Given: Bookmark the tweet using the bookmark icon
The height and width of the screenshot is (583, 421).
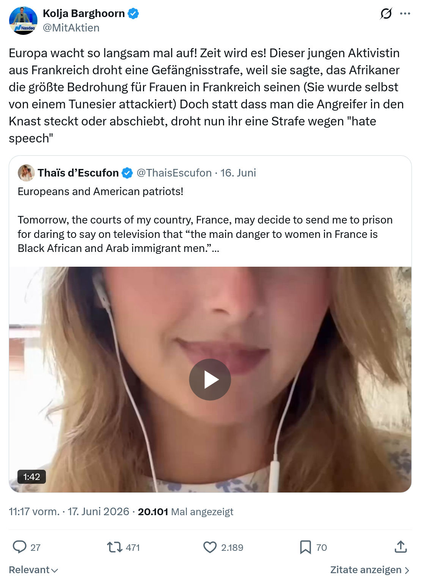Looking at the screenshot, I should point(305,547).
